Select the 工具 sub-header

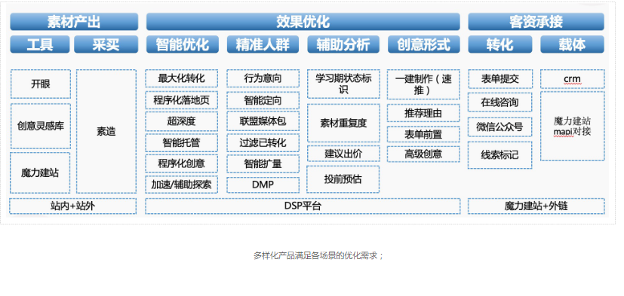[40, 44]
